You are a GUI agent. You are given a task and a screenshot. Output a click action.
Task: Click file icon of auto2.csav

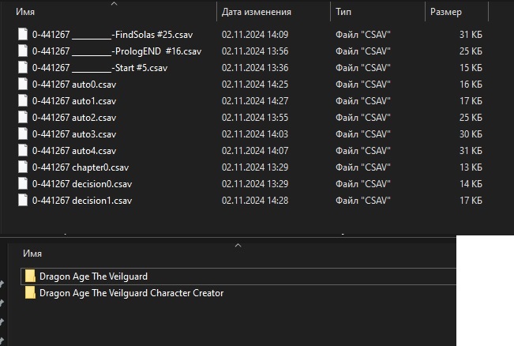pos(23,117)
